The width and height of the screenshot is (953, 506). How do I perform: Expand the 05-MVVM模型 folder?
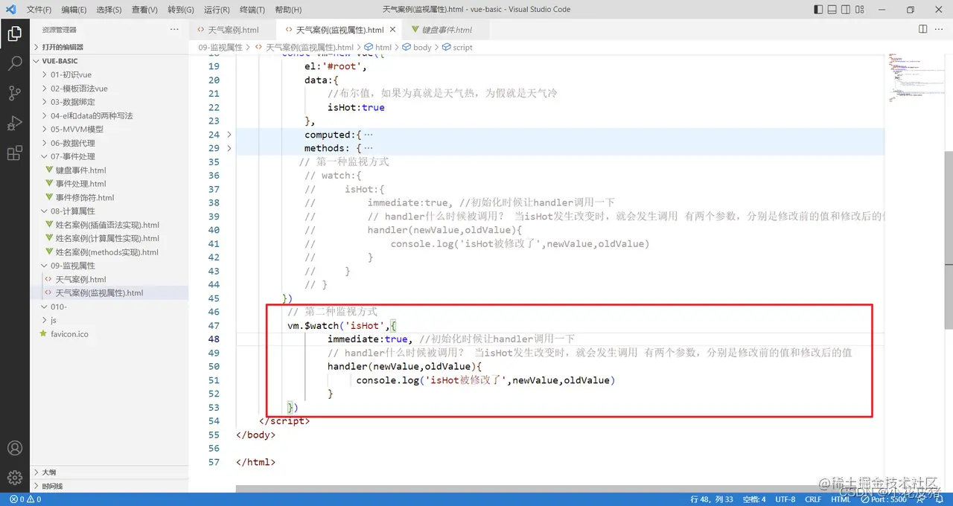coord(109,129)
